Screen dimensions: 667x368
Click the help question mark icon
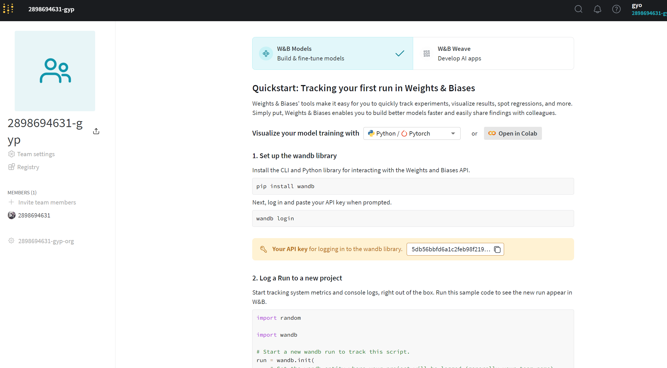pyautogui.click(x=616, y=9)
